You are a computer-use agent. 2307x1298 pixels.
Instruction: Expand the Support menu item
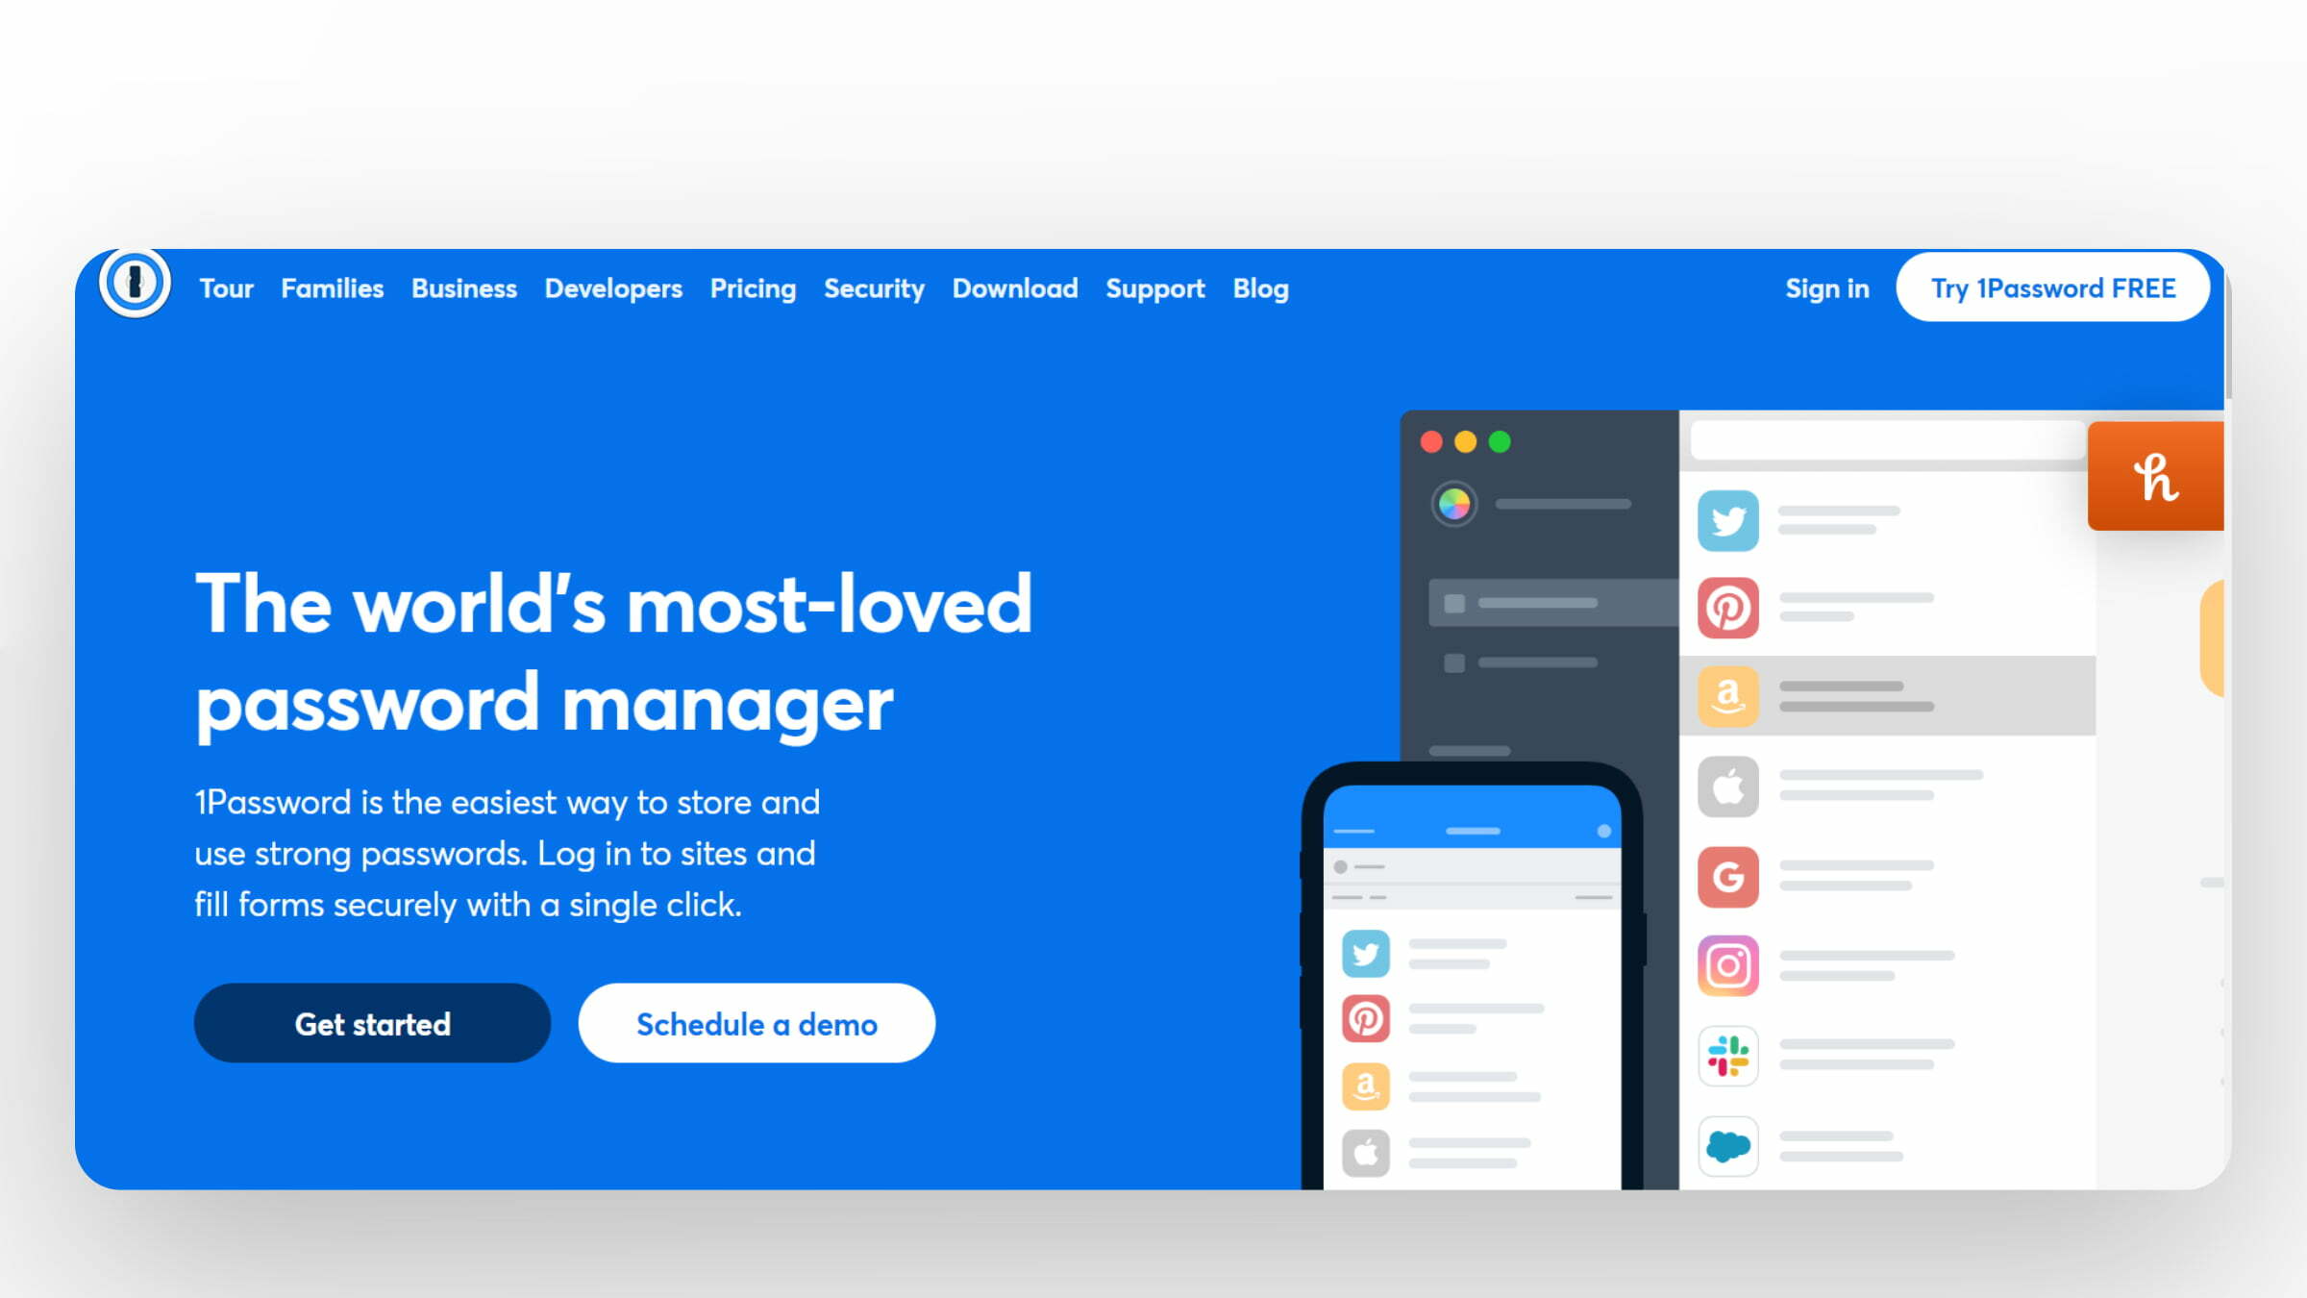click(1155, 288)
